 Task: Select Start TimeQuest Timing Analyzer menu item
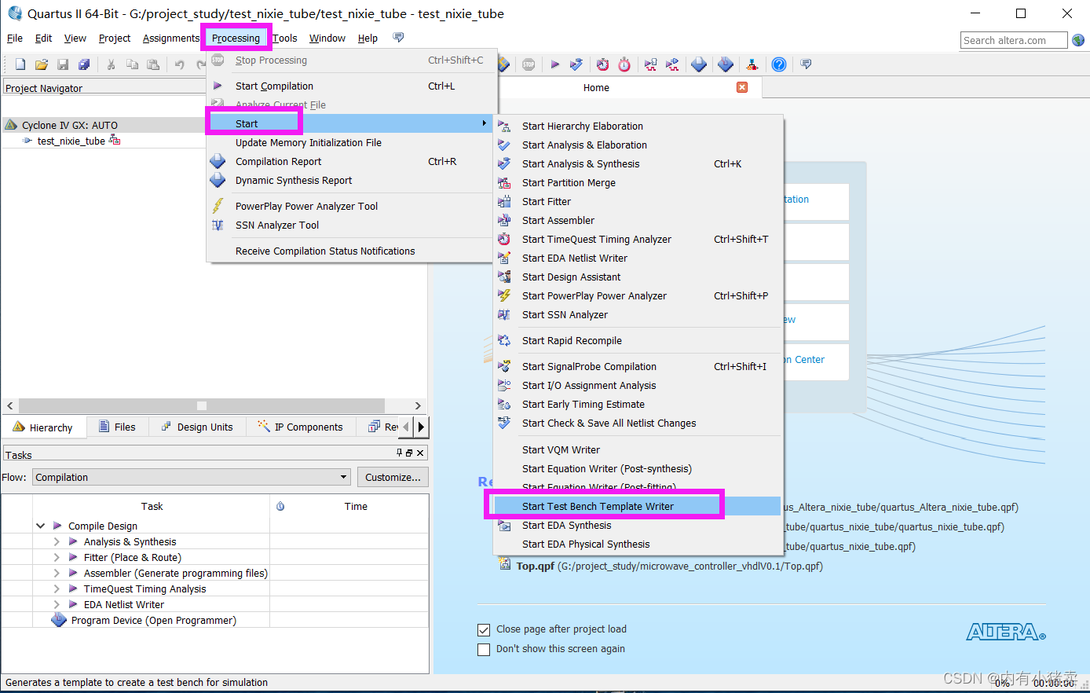(638, 239)
